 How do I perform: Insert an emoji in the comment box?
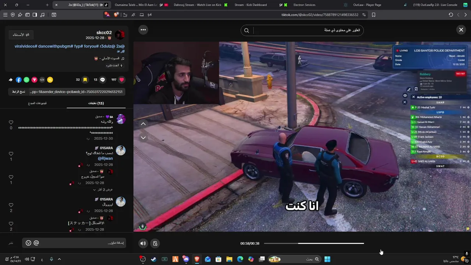tap(28, 243)
